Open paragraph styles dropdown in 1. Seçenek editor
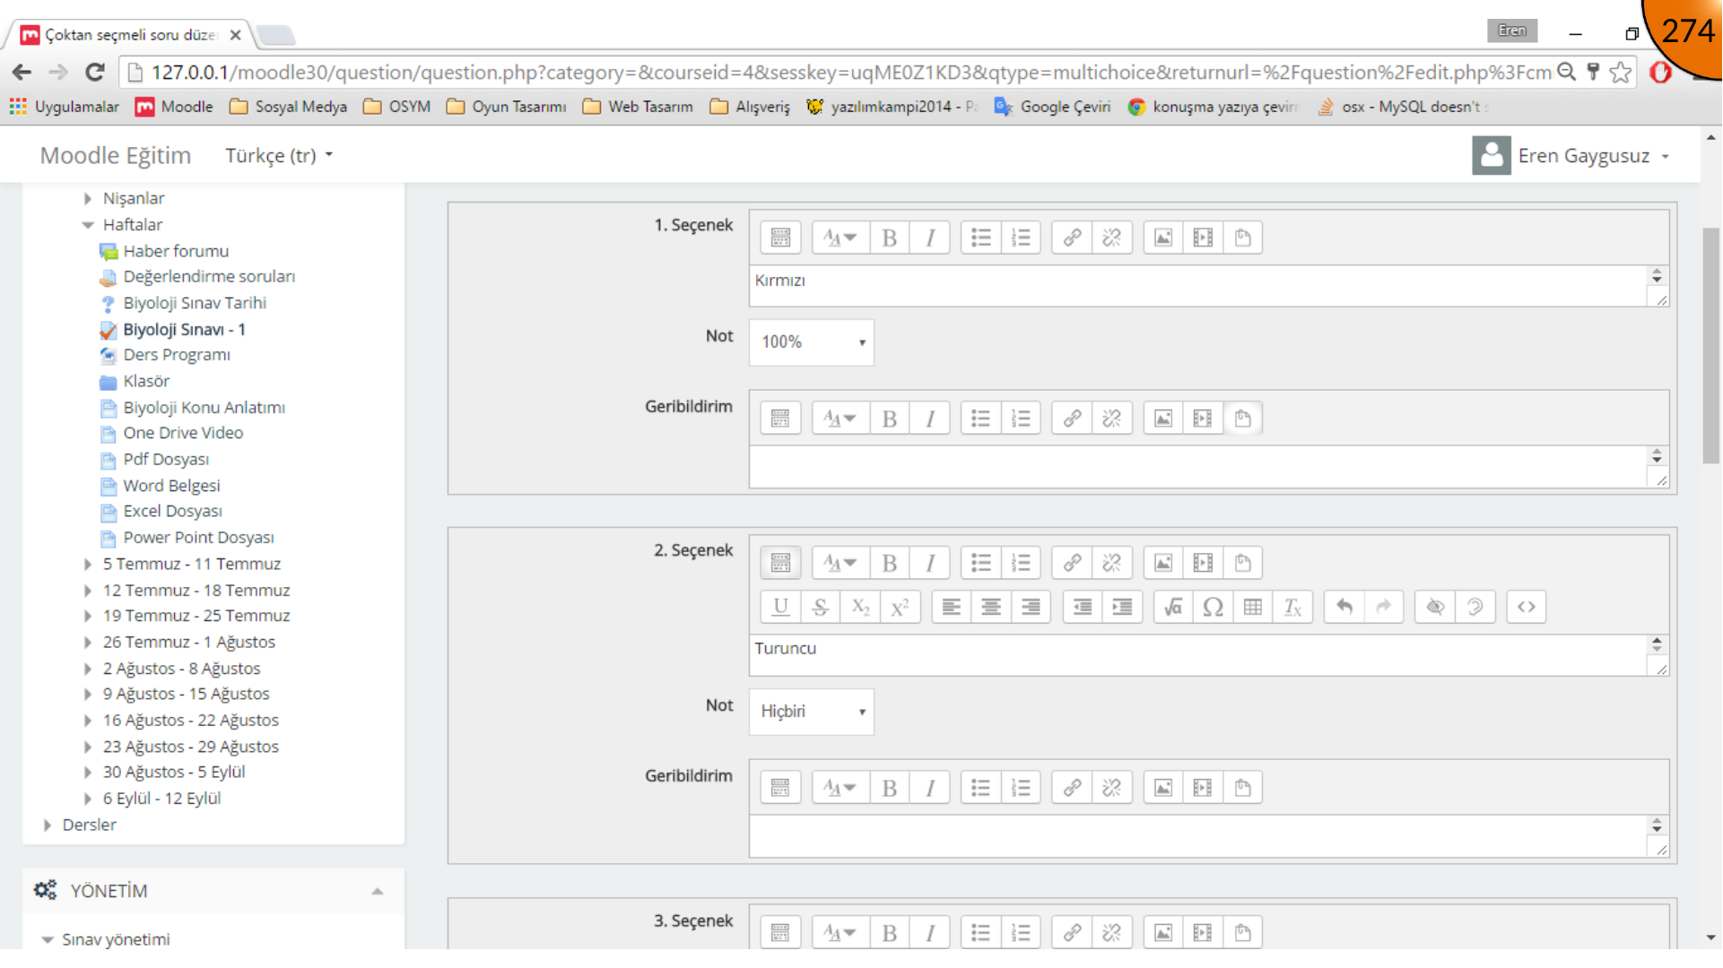Viewport: 1723px width, 968px height. point(840,238)
